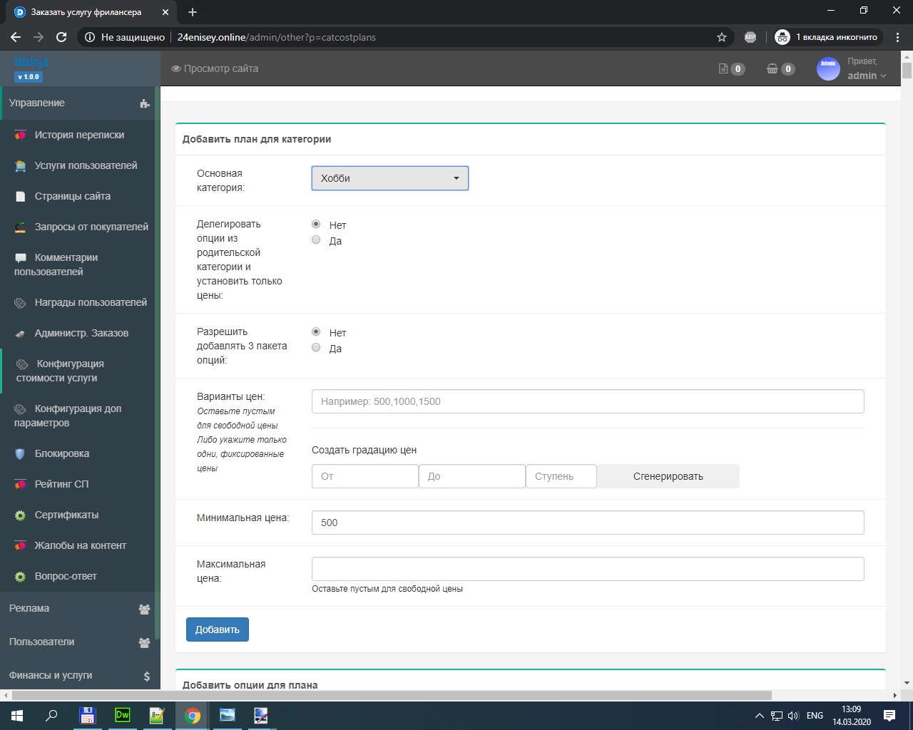
Task: Select Да for allowing 3 option packages
Action: point(316,347)
